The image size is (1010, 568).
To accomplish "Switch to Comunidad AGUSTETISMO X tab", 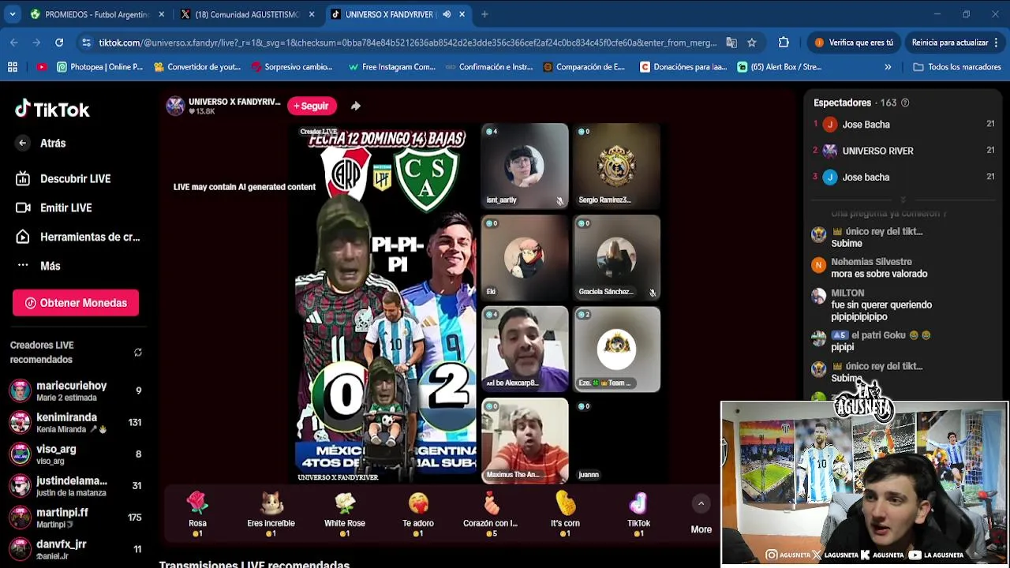I will click(x=248, y=14).
